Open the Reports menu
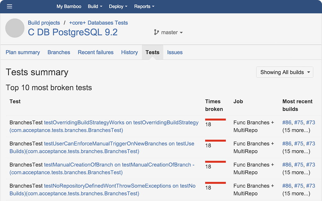 tap(144, 6)
